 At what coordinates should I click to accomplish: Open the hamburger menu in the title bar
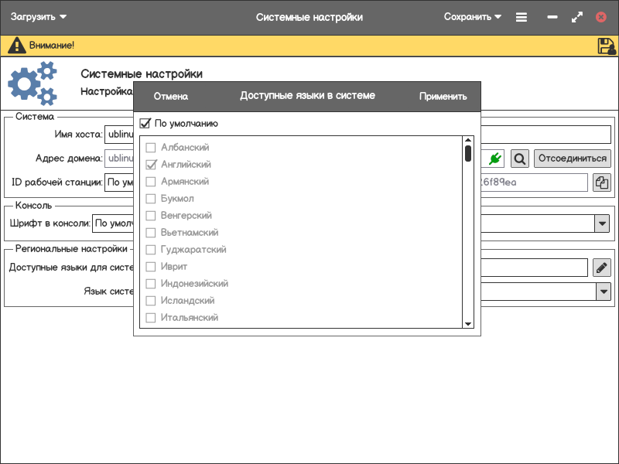point(522,17)
